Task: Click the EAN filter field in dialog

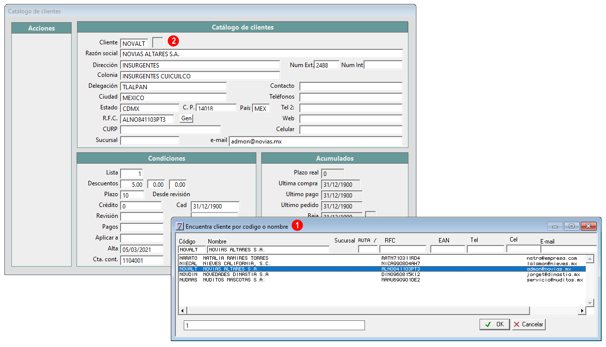Action: pyautogui.click(x=447, y=249)
